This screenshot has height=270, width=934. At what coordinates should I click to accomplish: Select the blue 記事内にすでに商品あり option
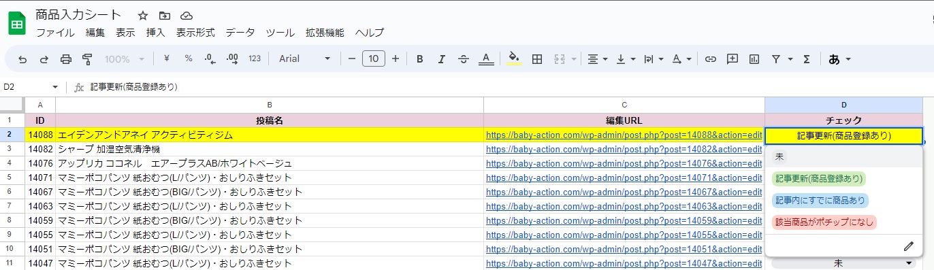coord(820,201)
